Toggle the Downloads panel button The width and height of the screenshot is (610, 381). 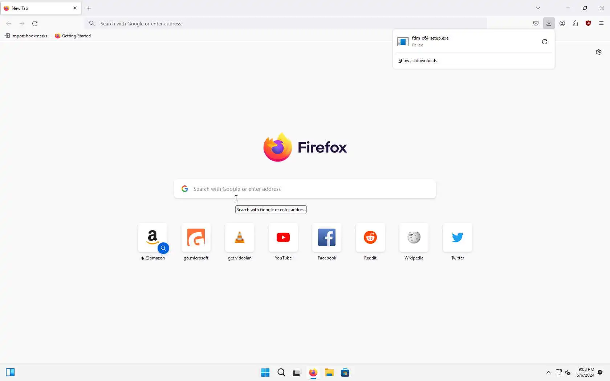tap(549, 24)
